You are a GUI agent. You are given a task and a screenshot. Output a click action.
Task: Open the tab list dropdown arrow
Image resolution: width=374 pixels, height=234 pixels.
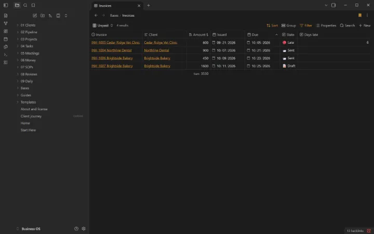point(326,5)
